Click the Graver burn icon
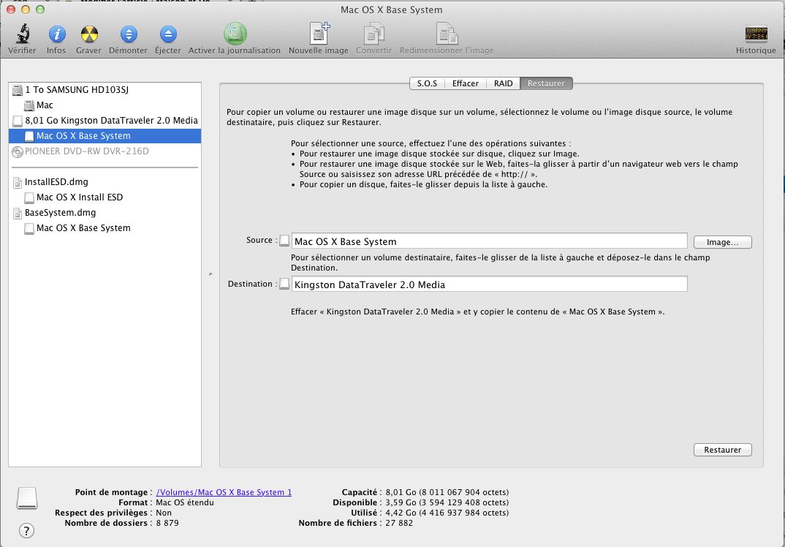Screen dimensions: 785x547 (x=89, y=34)
